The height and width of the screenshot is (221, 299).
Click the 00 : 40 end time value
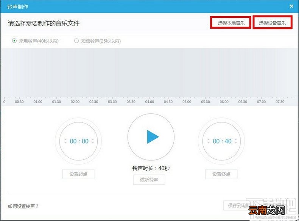pyautogui.click(x=222, y=141)
